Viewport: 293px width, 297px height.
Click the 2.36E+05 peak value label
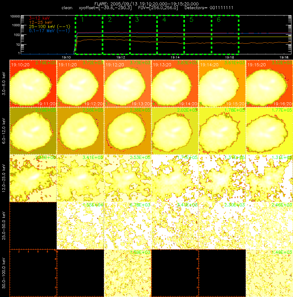click(140, 110)
